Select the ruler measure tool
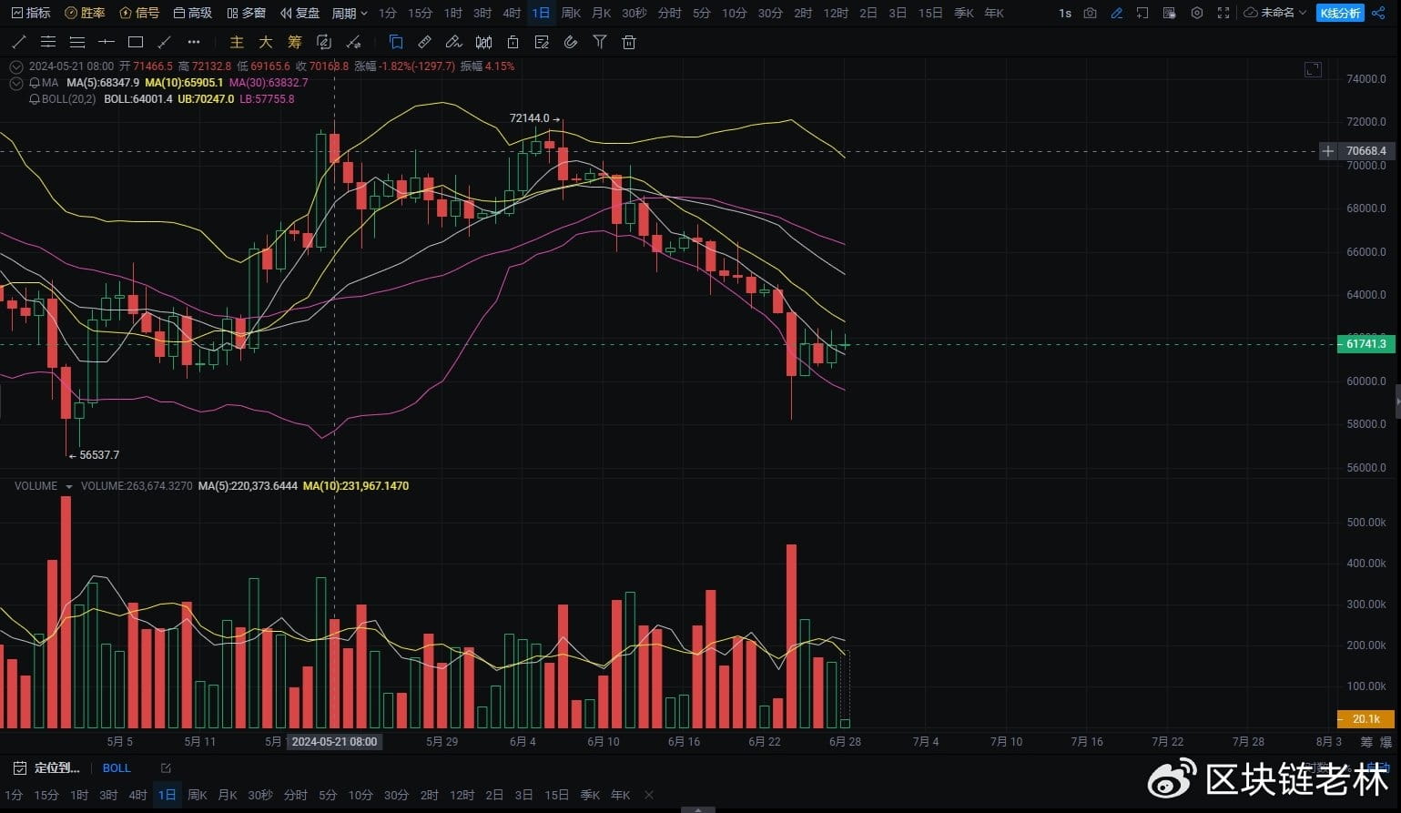The height and width of the screenshot is (813, 1401). (424, 42)
